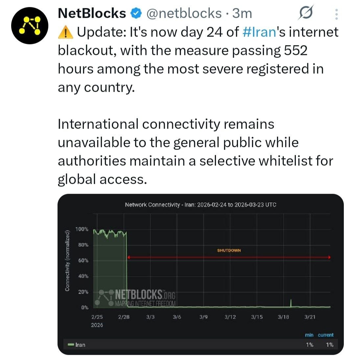The image size is (355, 360).
Task: Click the 100% y-axis label
Action: pyautogui.click(x=82, y=229)
